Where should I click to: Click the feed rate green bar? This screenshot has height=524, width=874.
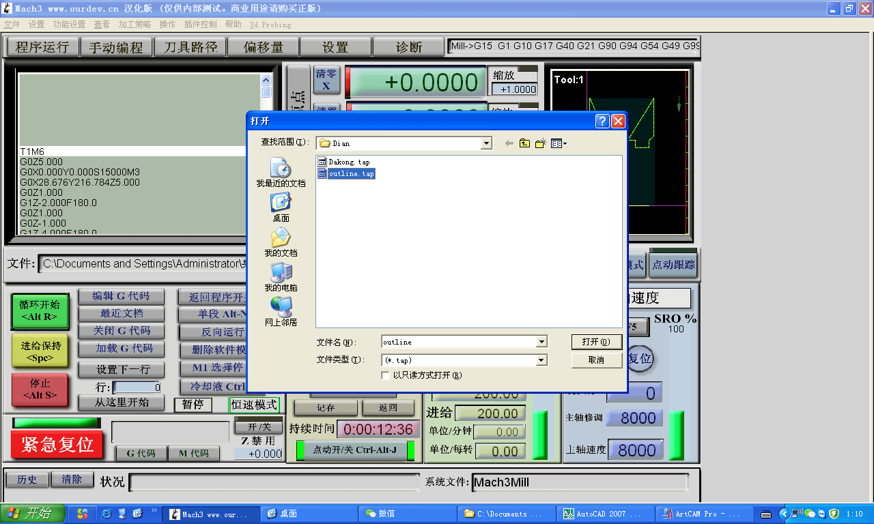point(539,435)
